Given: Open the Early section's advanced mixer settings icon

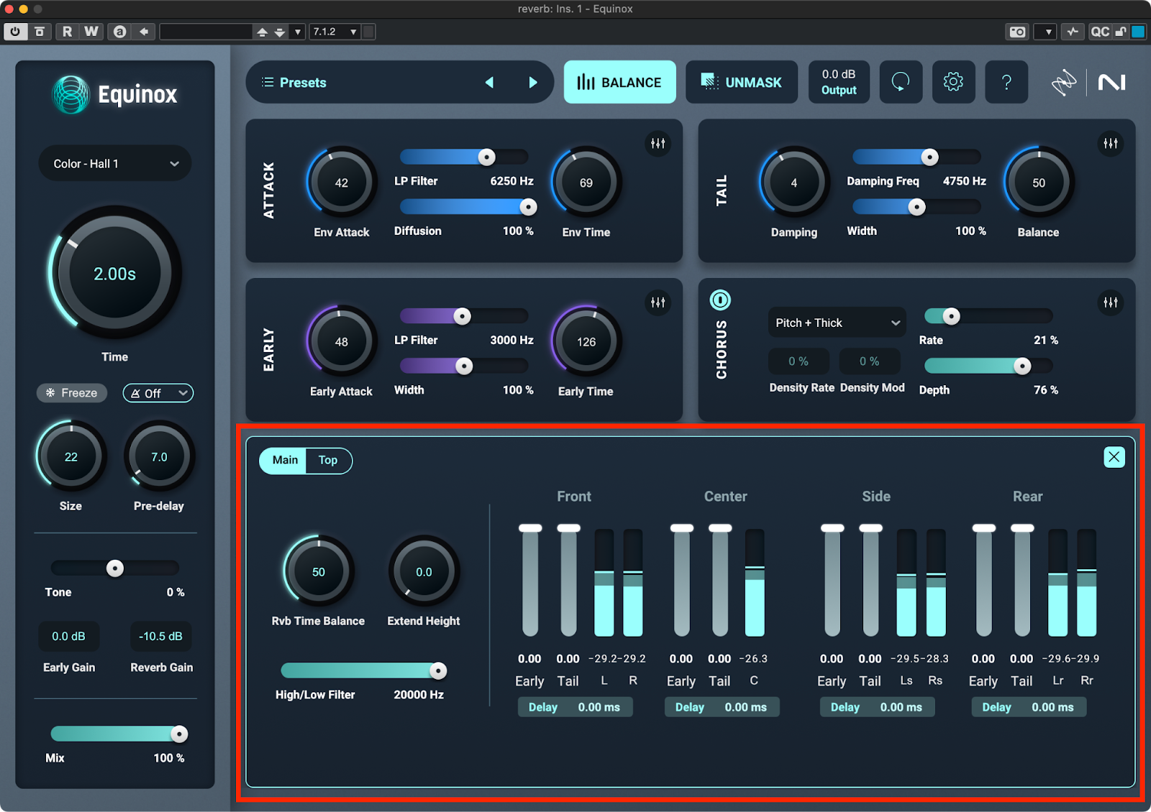Looking at the screenshot, I should click(x=658, y=303).
